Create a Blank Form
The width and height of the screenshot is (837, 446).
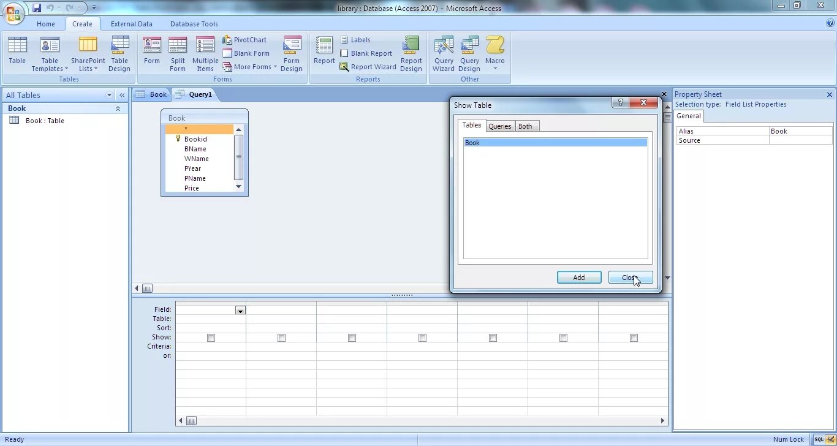coord(246,53)
